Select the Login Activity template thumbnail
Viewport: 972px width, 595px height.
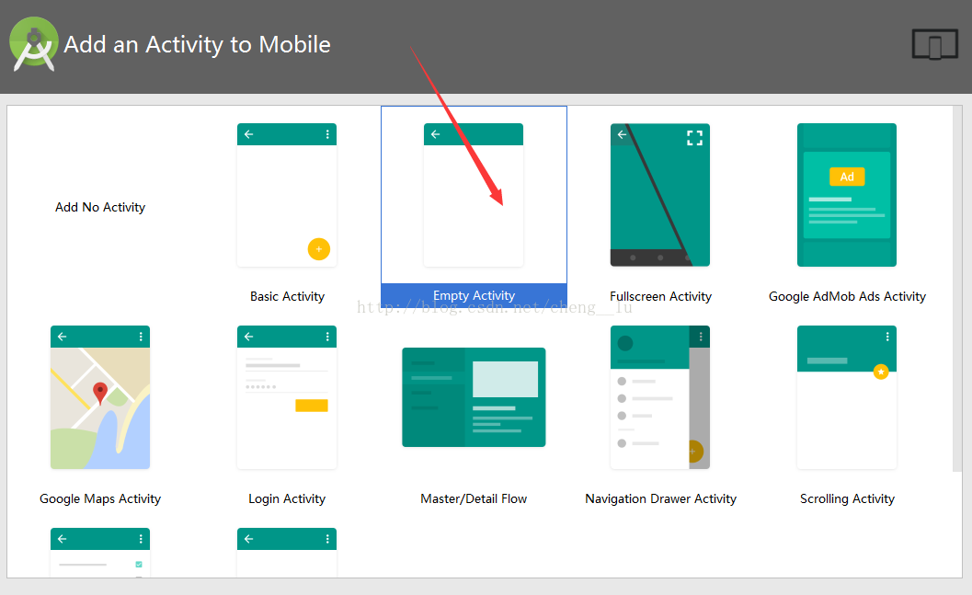click(x=286, y=397)
